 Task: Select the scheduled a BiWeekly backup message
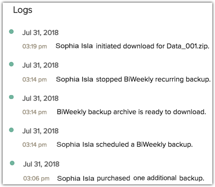coord(124,145)
